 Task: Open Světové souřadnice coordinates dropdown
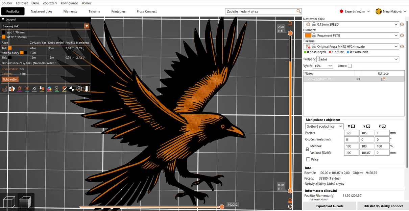pyautogui.click(x=324, y=126)
